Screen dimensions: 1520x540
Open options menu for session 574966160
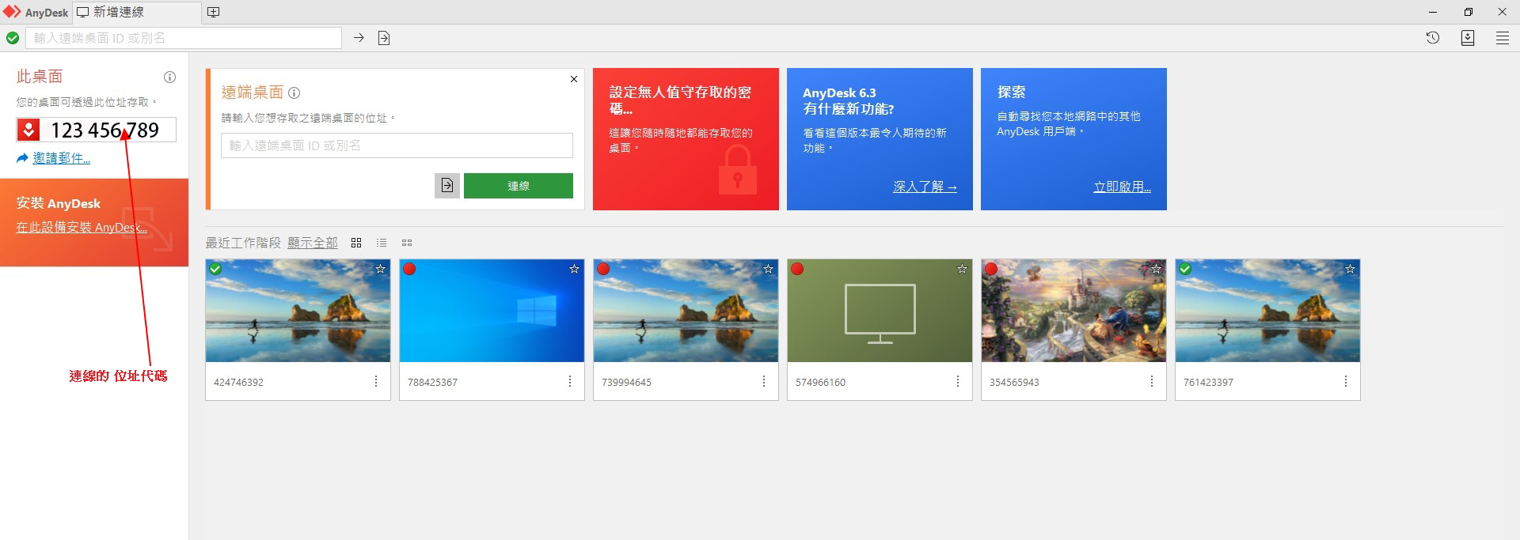[957, 382]
